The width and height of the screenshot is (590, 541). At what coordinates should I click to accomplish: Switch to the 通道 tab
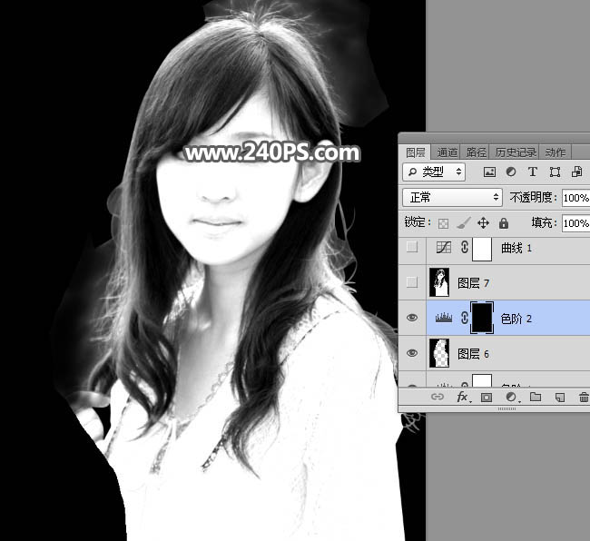click(447, 152)
